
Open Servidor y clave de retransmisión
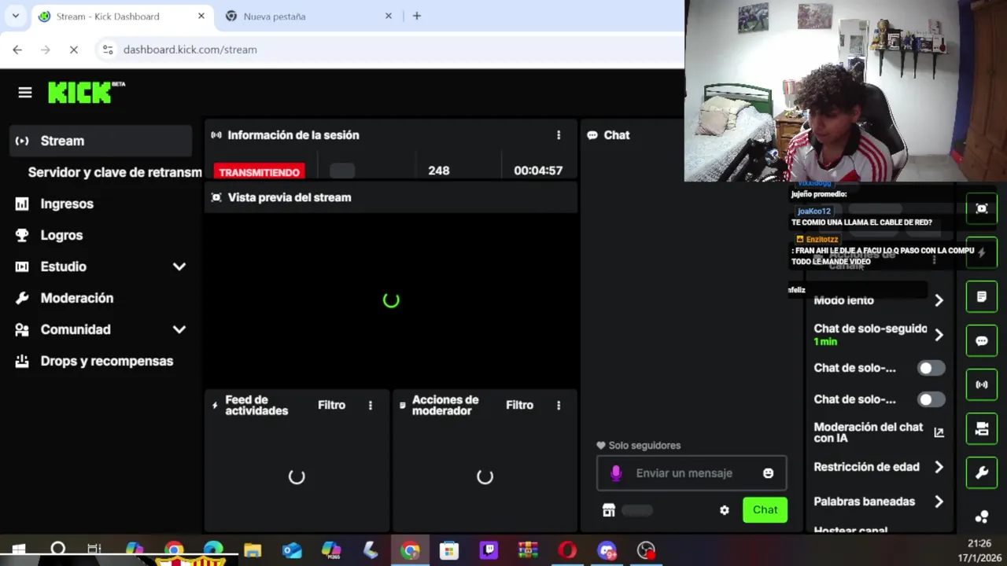[x=114, y=172]
